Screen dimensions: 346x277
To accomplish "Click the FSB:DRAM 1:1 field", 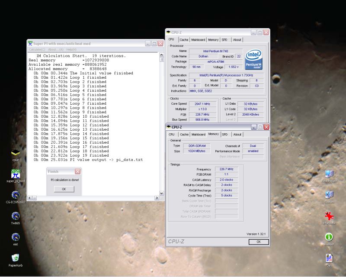I will [226, 174].
